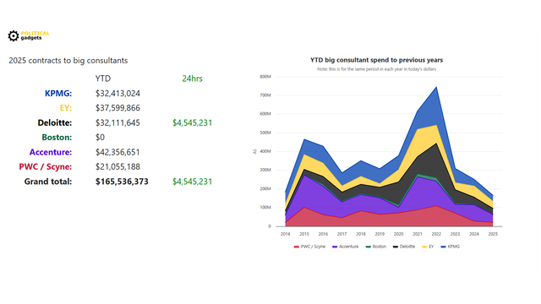Click the EY yellow legend marker
541x304 pixels.
pos(424,247)
